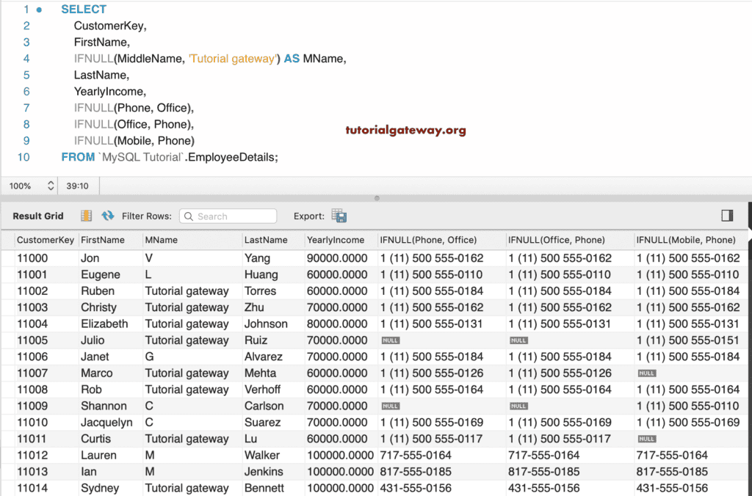Place cursor on the SELECT keyword
The width and height of the screenshot is (752, 496).
pyautogui.click(x=84, y=10)
